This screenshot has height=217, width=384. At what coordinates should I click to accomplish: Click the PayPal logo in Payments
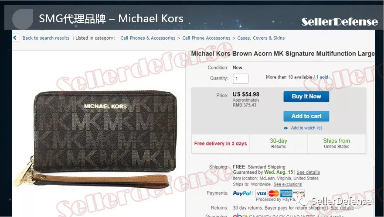242,193
